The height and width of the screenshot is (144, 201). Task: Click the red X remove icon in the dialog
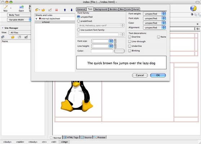[x=57, y=10]
